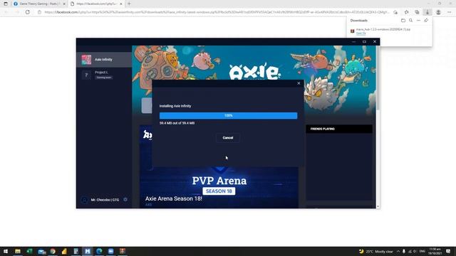Open settings gear beside Mr. Chocobo username
Screen dimensions: 456x256
coord(125,199)
